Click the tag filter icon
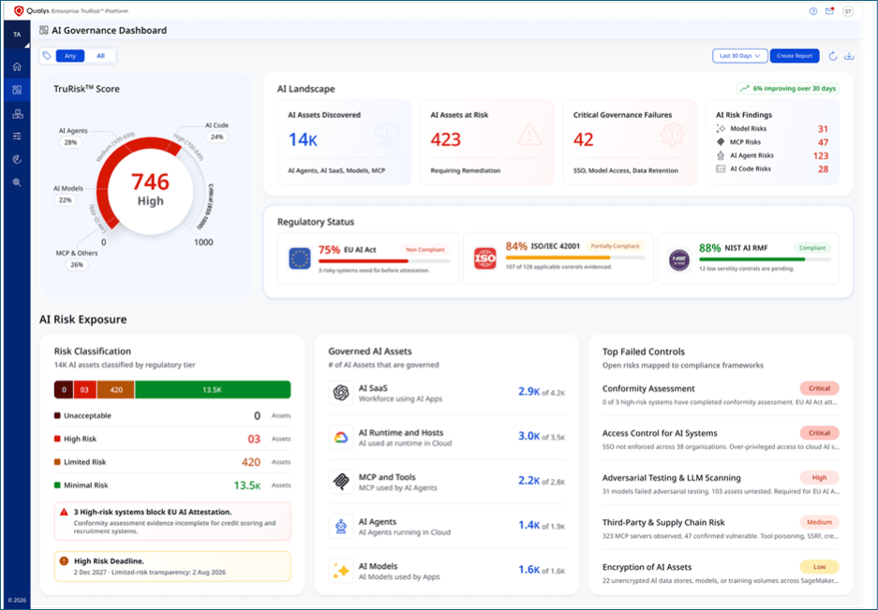The height and width of the screenshot is (610, 878). click(x=47, y=56)
